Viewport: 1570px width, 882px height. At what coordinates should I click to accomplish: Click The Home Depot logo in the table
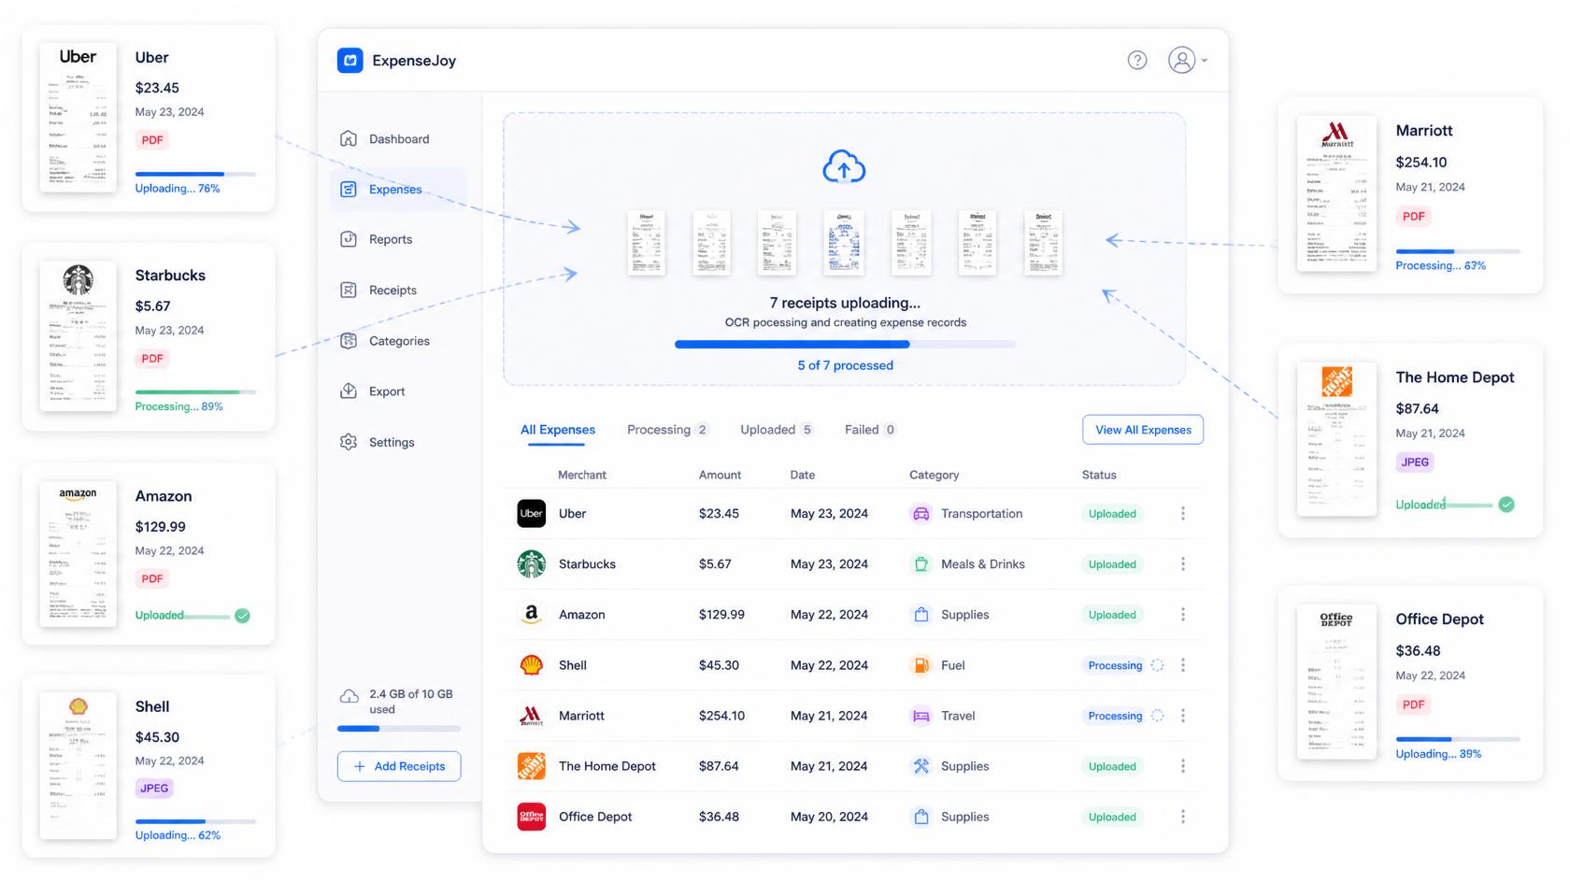tap(532, 766)
